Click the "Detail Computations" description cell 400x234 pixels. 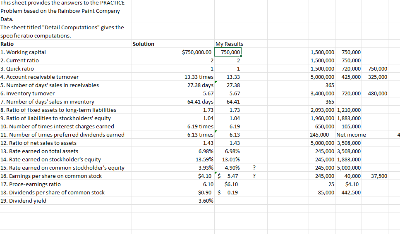point(66,31)
